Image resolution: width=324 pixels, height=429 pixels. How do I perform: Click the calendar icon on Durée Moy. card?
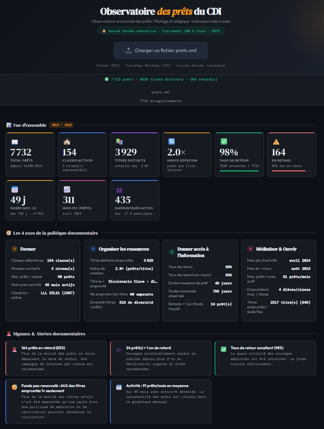pos(15,189)
